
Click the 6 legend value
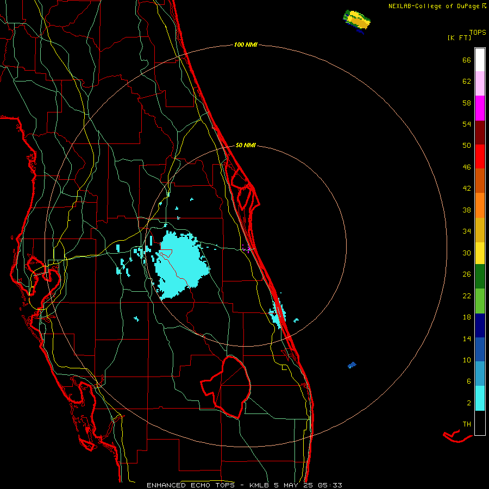coord(469,381)
